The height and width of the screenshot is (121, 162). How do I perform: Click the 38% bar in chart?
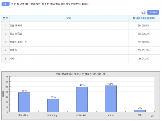coord(24,102)
